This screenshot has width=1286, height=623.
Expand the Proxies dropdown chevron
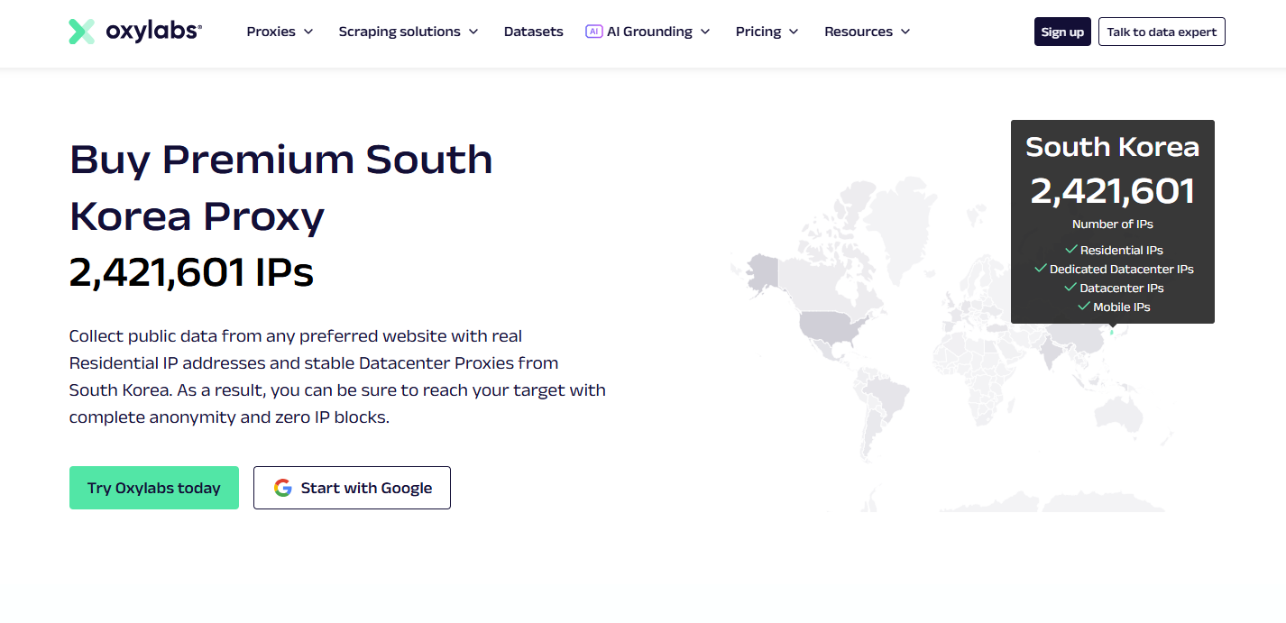pos(308,32)
